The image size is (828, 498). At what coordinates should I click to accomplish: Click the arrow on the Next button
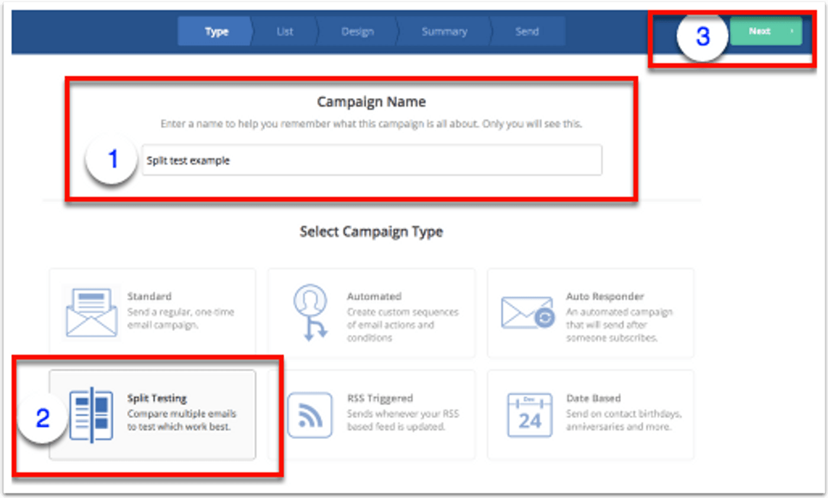tap(792, 31)
